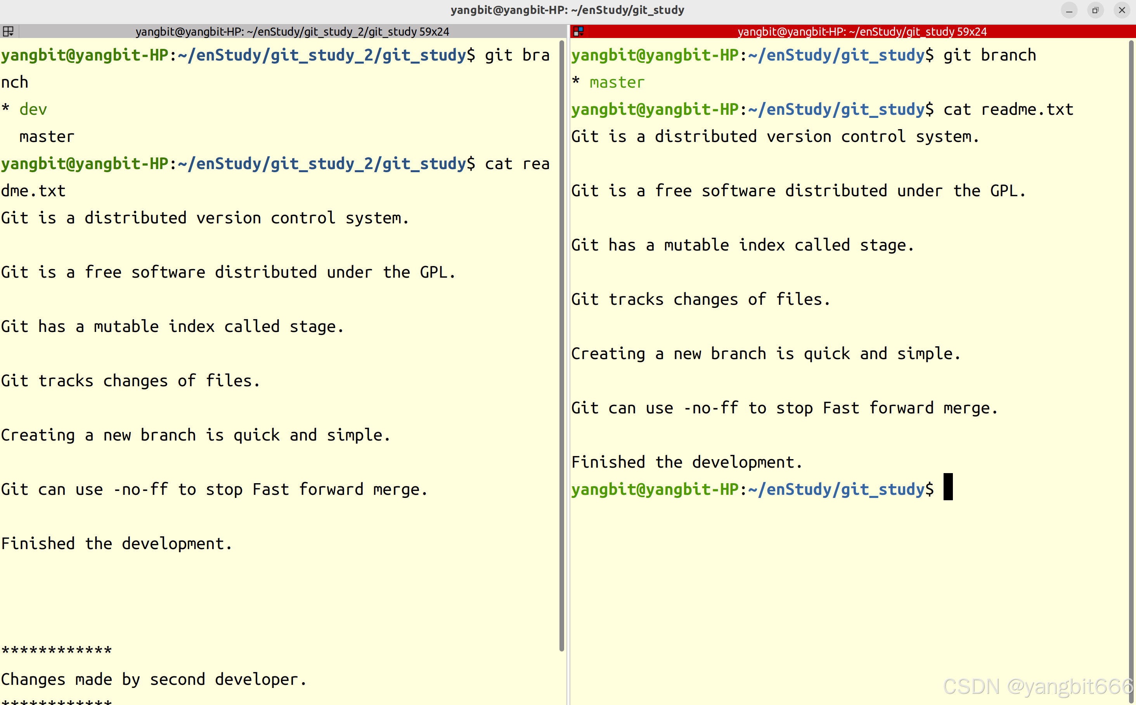Click the main window title text
1136x705 pixels.
567,10
